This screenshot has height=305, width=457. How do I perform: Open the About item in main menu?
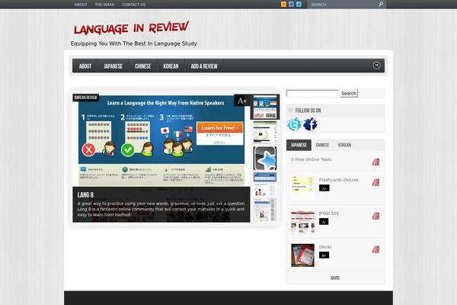[85, 66]
